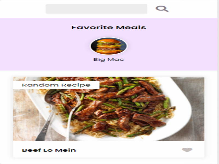Click the Random Recipe badge

tap(56, 85)
